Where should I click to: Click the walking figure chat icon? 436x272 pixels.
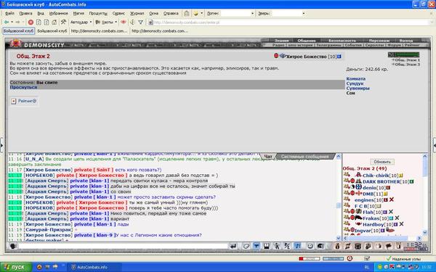click(x=277, y=246)
